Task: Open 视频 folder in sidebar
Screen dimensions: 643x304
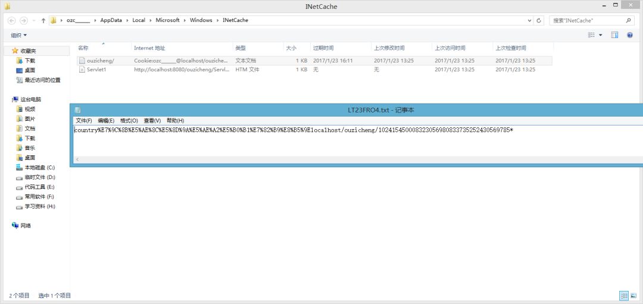Action: click(x=30, y=109)
